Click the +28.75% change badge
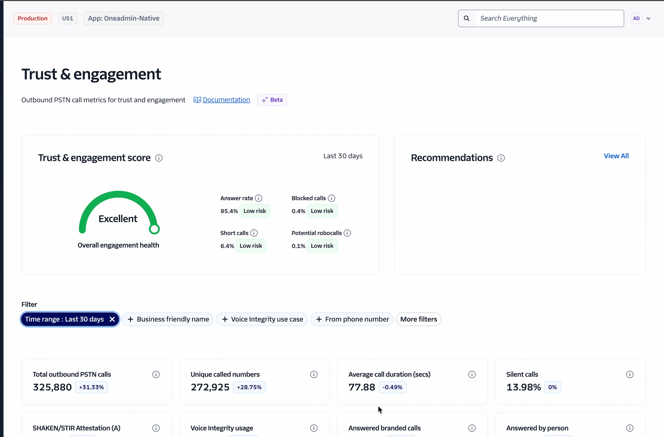This screenshot has height=437, width=664. tap(249, 387)
